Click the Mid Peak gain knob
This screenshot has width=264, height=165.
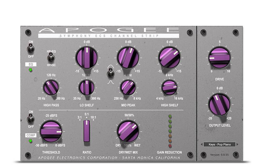click(128, 58)
